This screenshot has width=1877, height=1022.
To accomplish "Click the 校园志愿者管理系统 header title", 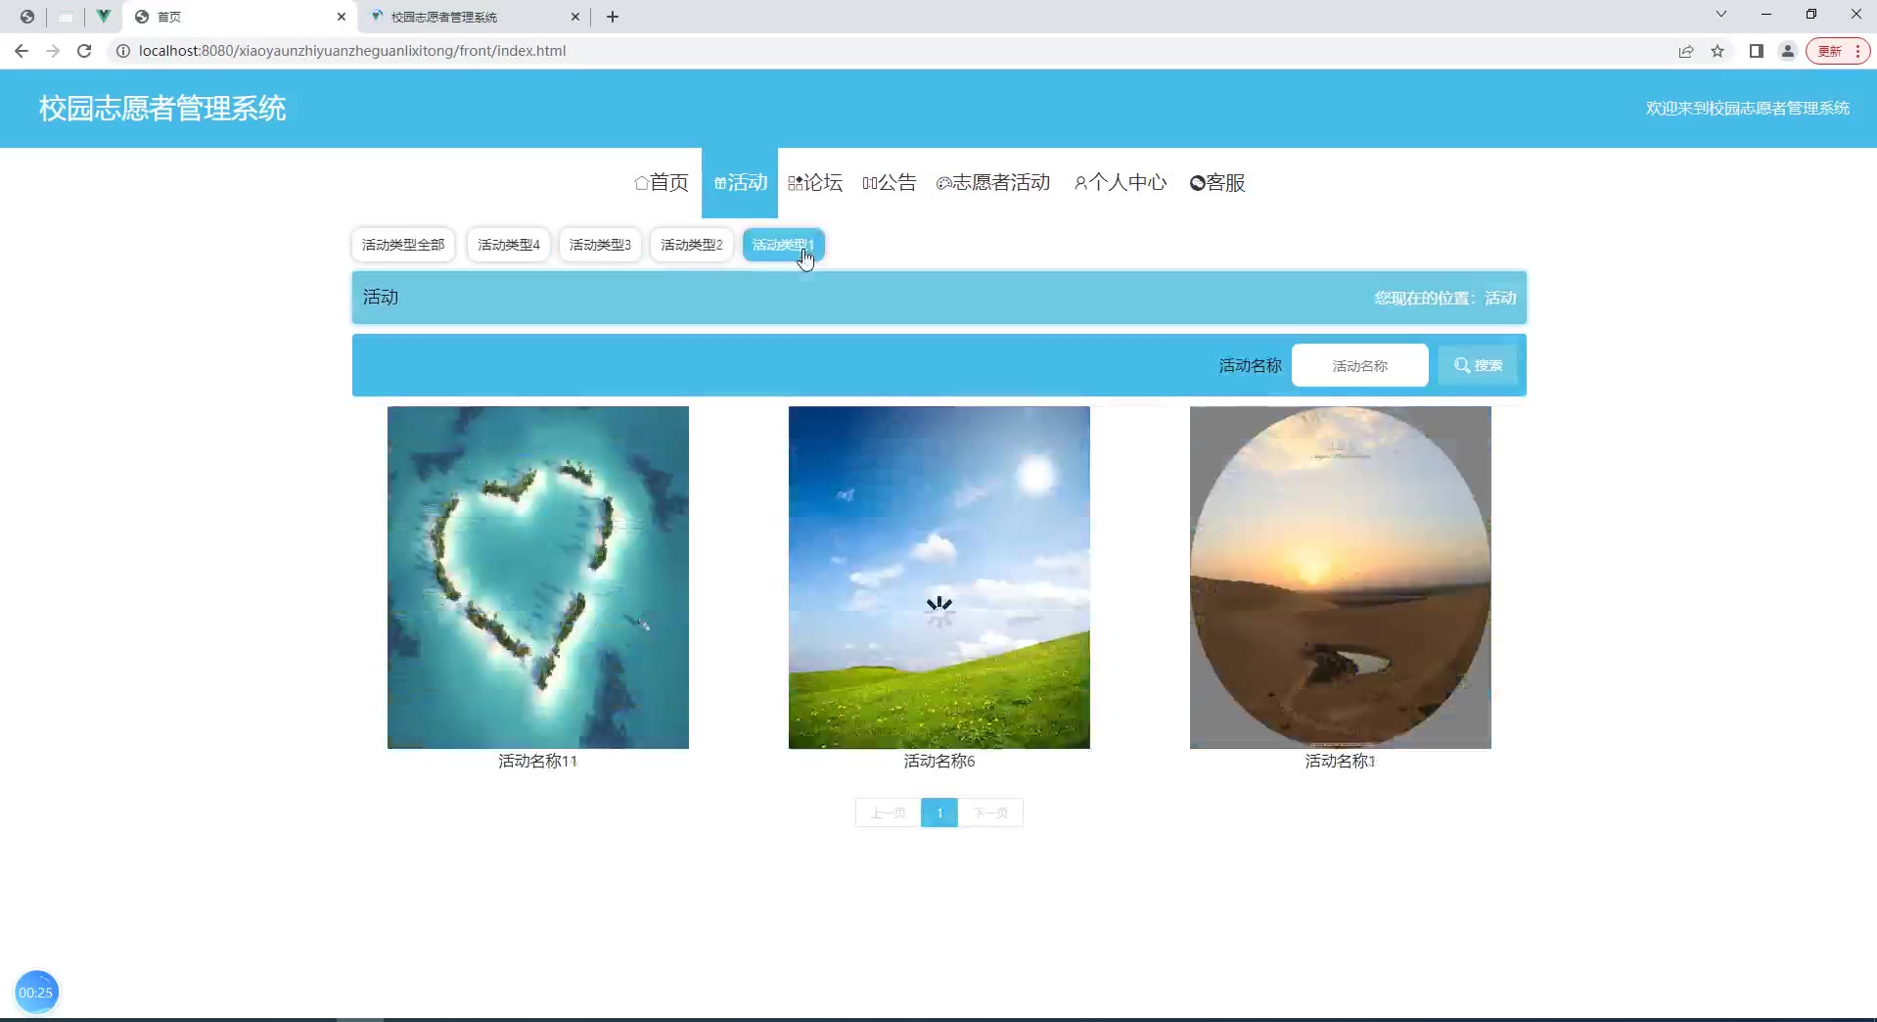I will click(x=162, y=108).
